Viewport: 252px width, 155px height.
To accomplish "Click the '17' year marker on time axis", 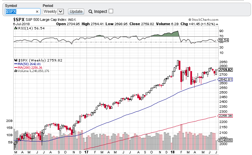I will (x=86, y=152).
